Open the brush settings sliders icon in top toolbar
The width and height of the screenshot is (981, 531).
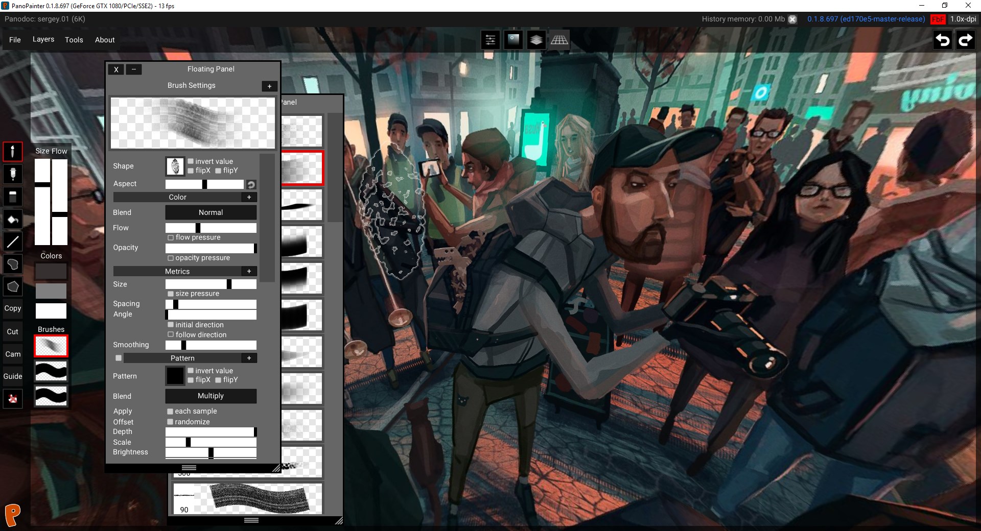point(491,40)
